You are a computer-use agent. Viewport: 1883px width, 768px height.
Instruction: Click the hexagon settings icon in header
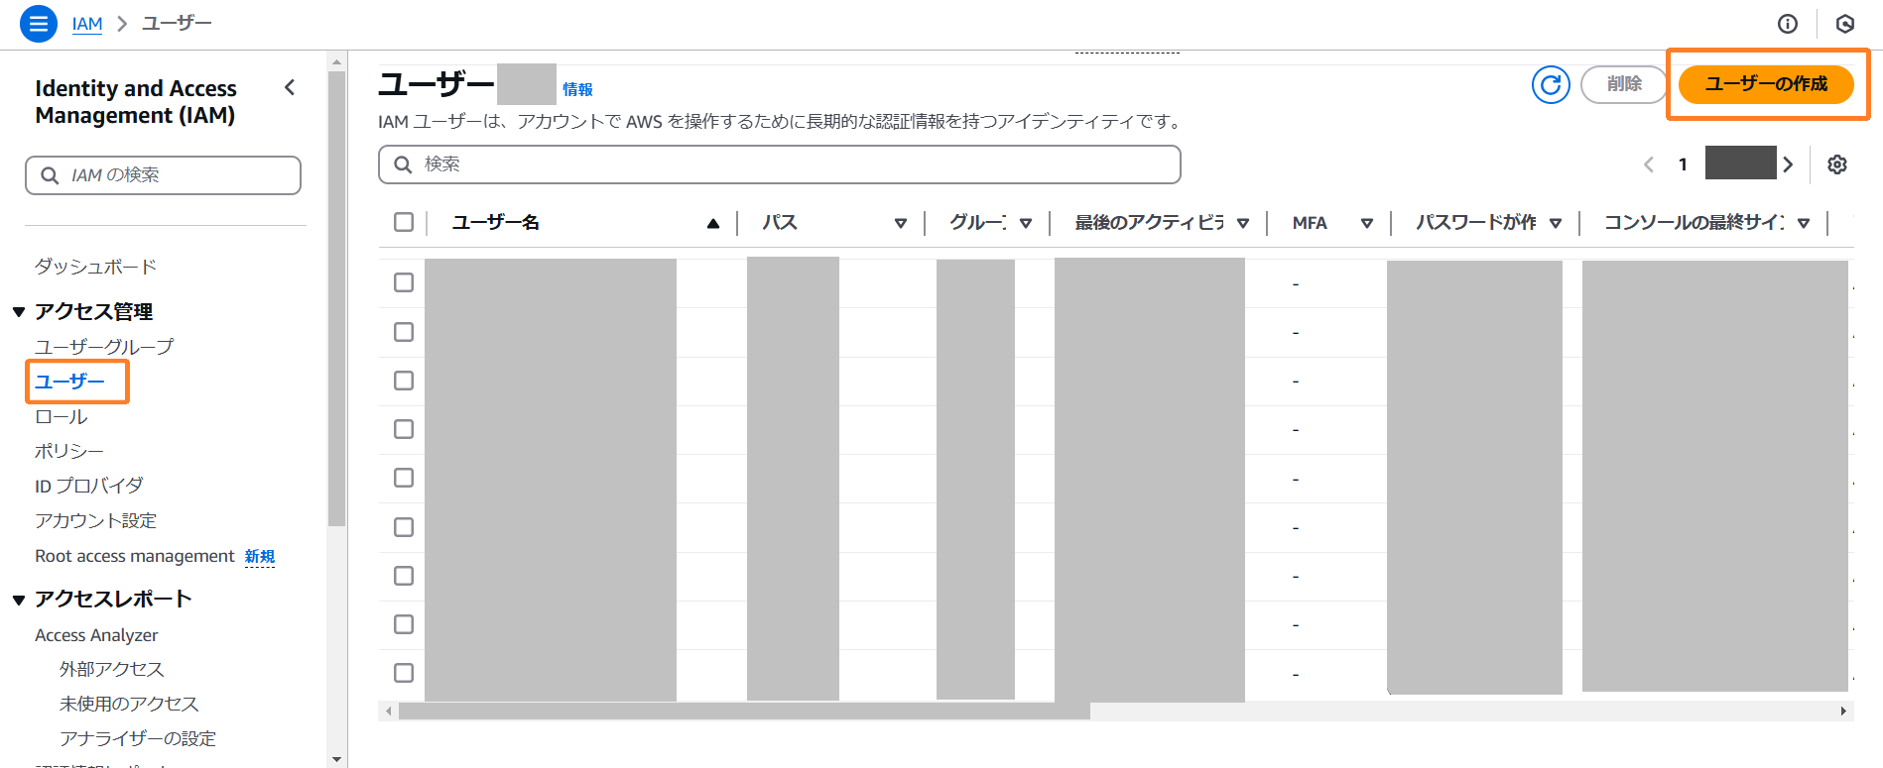tap(1844, 24)
